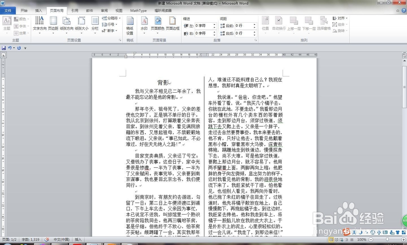Open the 页边距 margins gallery

pyautogui.click(x=53, y=25)
